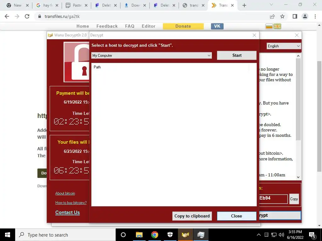This screenshot has height=241, width=322.
Task: Close the 'New' tab
Action: 27,6
